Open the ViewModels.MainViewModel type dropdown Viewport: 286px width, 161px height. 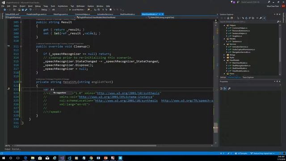coord(111,17)
